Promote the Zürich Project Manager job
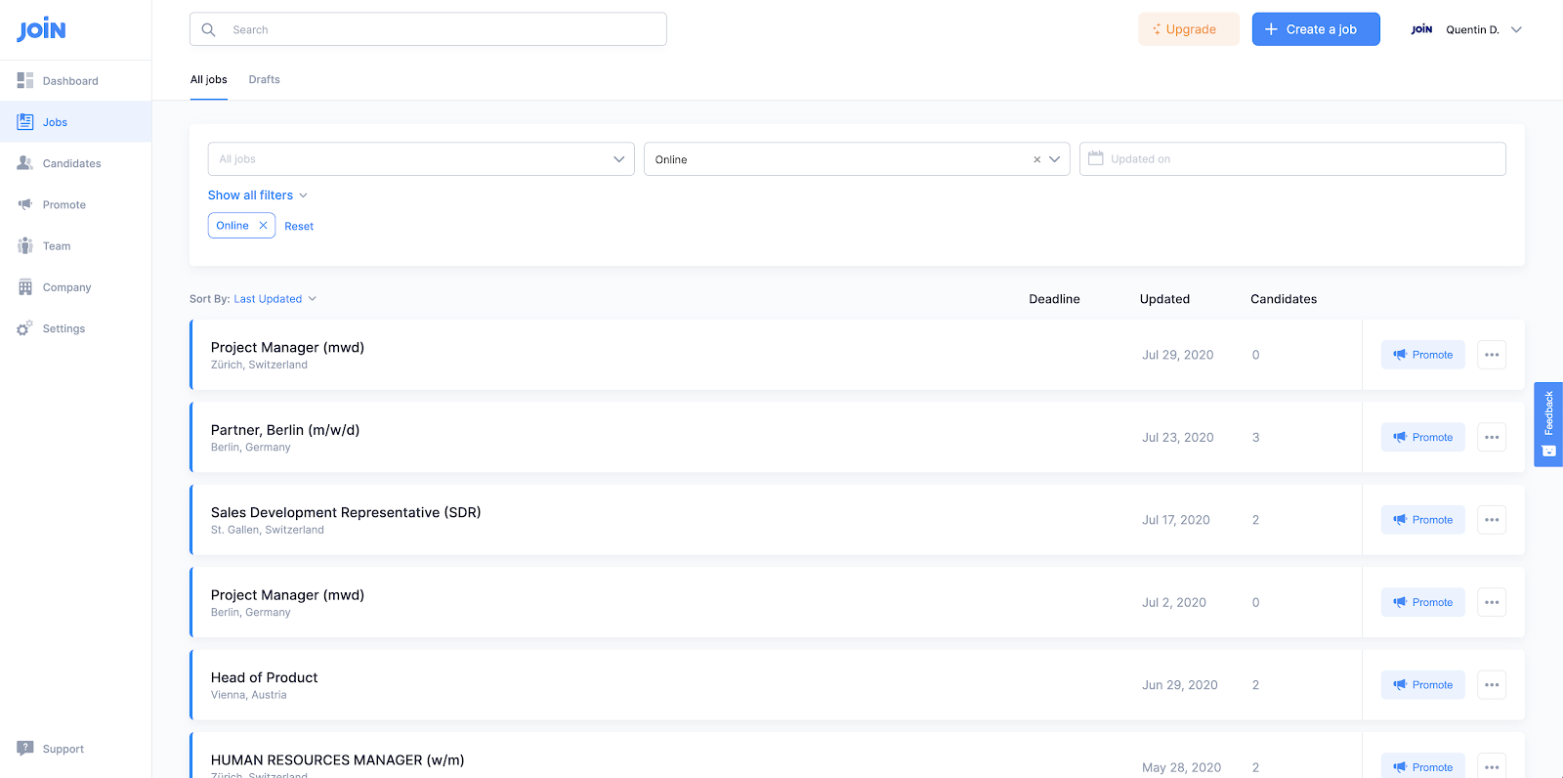Screen dimensions: 1563x778 click(x=1423, y=355)
